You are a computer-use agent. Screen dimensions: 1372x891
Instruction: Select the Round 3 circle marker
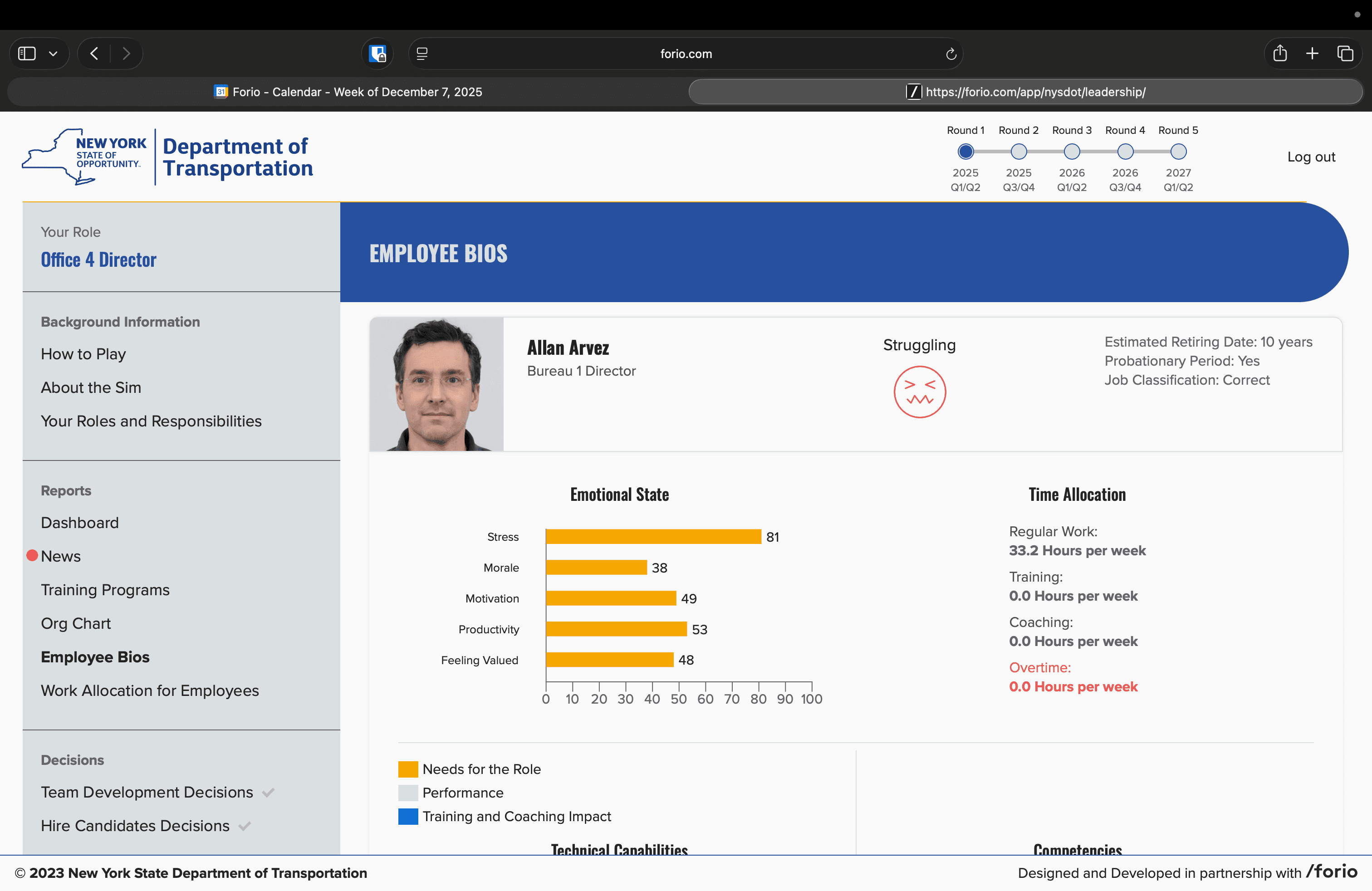(1072, 152)
